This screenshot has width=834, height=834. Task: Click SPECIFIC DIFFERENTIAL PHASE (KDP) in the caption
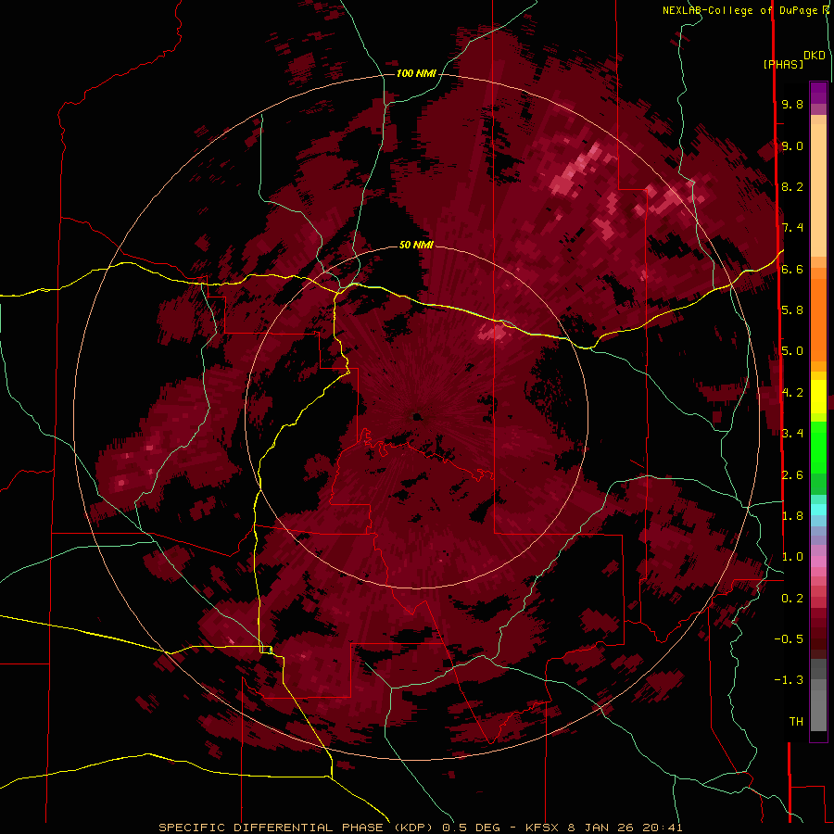pyautogui.click(x=298, y=828)
